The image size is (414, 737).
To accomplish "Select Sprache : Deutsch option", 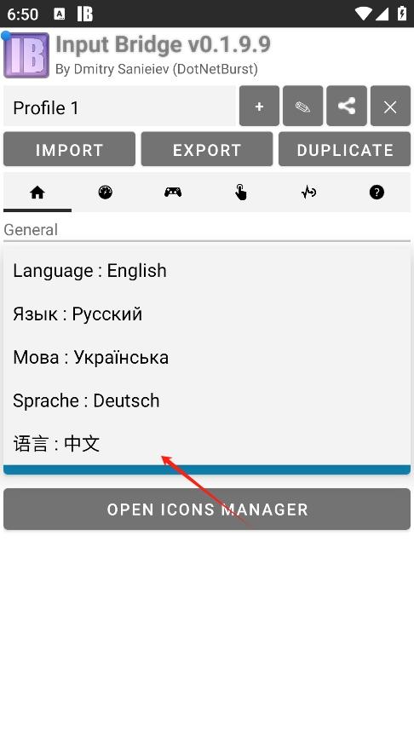I will (x=207, y=400).
